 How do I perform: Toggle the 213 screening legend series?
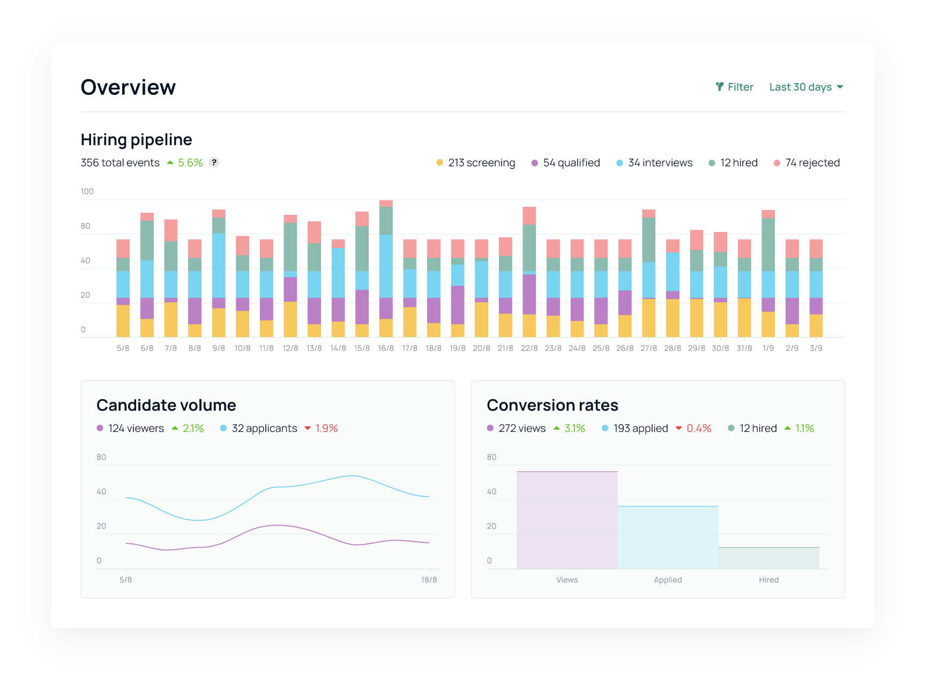click(x=476, y=162)
